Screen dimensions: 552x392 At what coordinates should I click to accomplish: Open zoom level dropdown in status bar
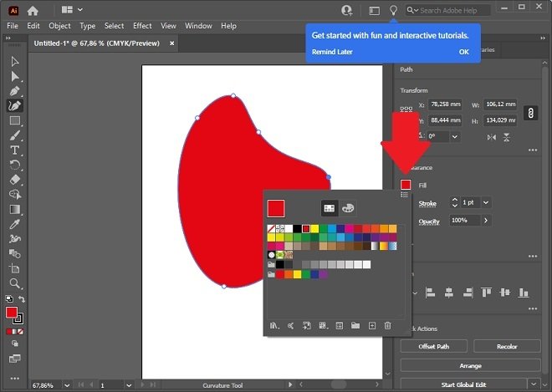tap(67, 385)
